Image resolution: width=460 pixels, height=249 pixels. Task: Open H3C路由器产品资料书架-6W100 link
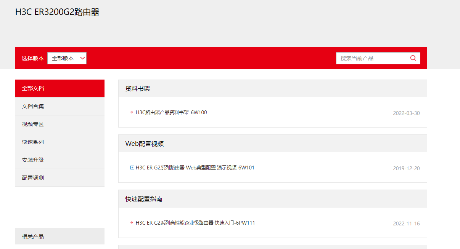(171, 112)
